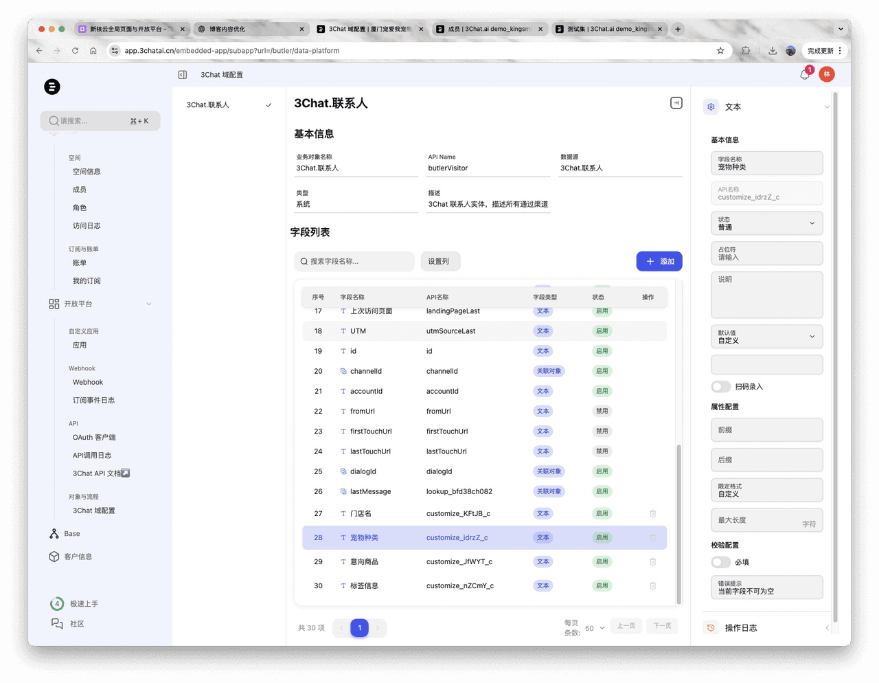Click the 极速上手 progress circle icon
879x683 pixels.
(57, 604)
